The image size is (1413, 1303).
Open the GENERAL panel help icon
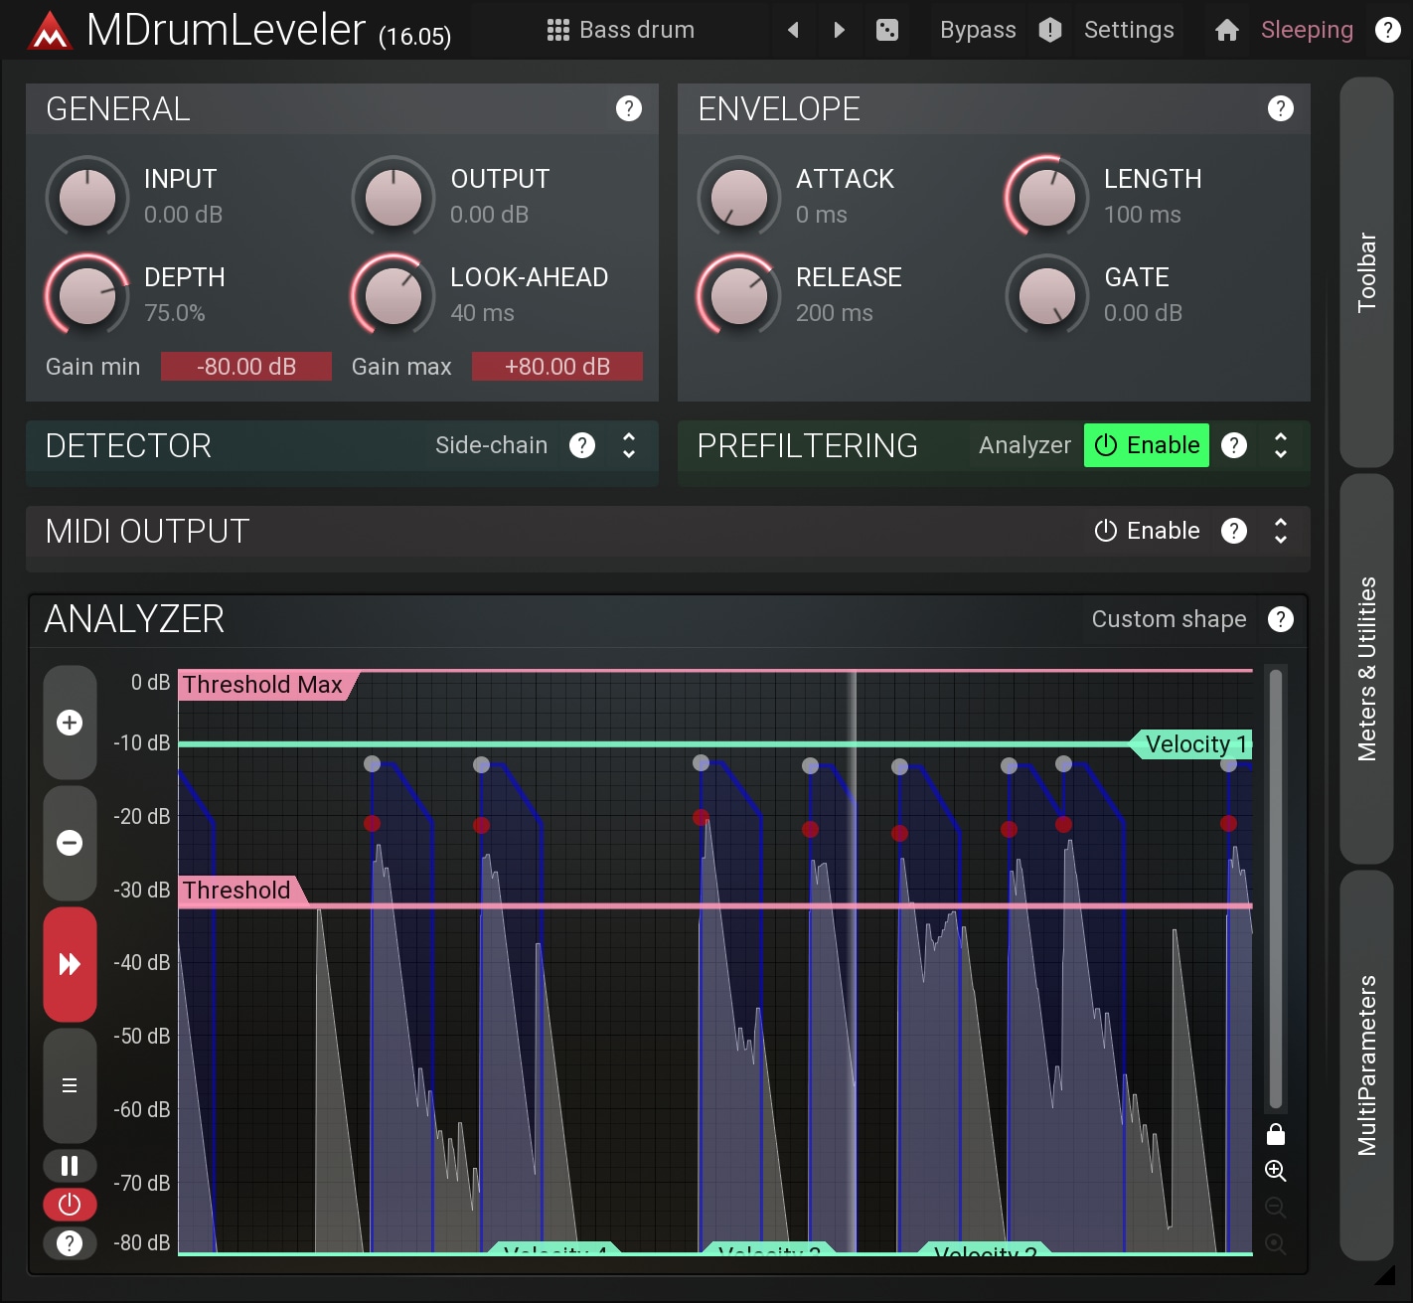[629, 108]
